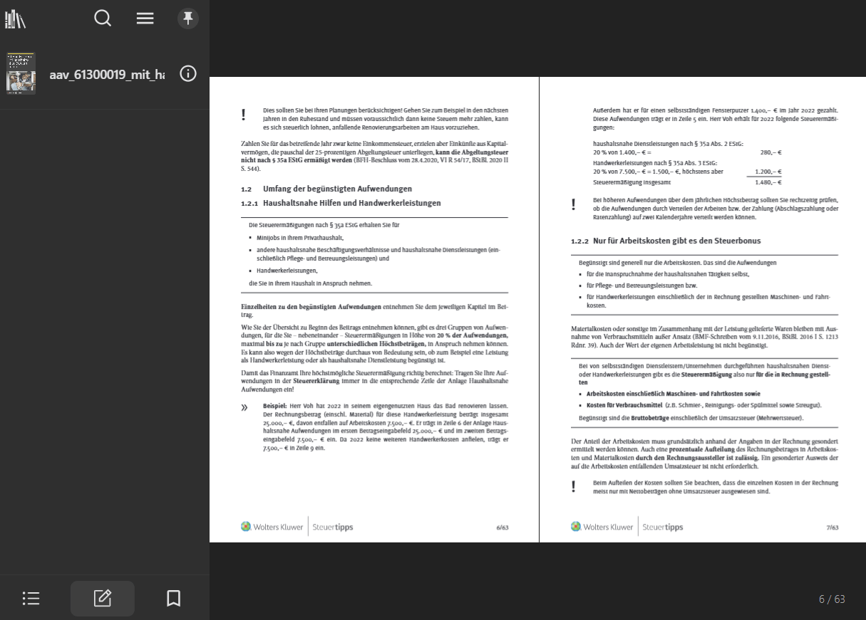This screenshot has height=620, width=866.
Task: Pin the sidebar panel open
Action: (188, 18)
